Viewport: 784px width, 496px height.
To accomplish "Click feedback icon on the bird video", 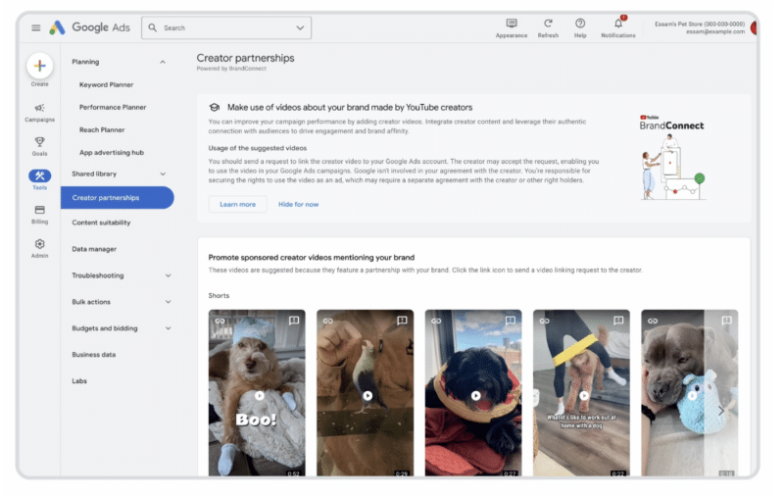I will click(402, 321).
